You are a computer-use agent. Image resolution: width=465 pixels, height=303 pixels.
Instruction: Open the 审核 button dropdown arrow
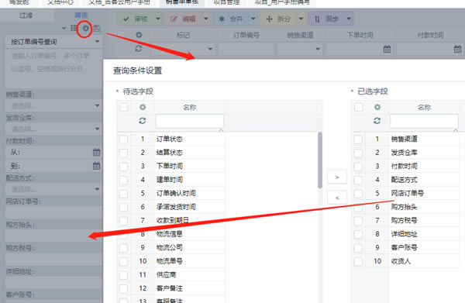[158, 19]
